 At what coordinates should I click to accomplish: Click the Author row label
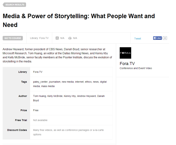[23, 96]
